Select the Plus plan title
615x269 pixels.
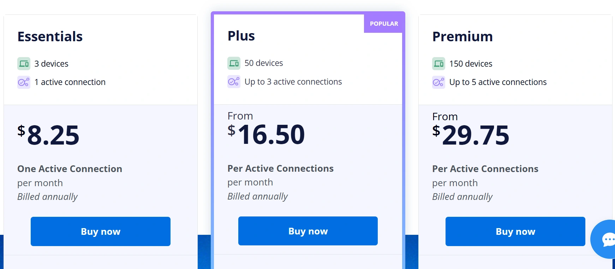[x=241, y=36]
